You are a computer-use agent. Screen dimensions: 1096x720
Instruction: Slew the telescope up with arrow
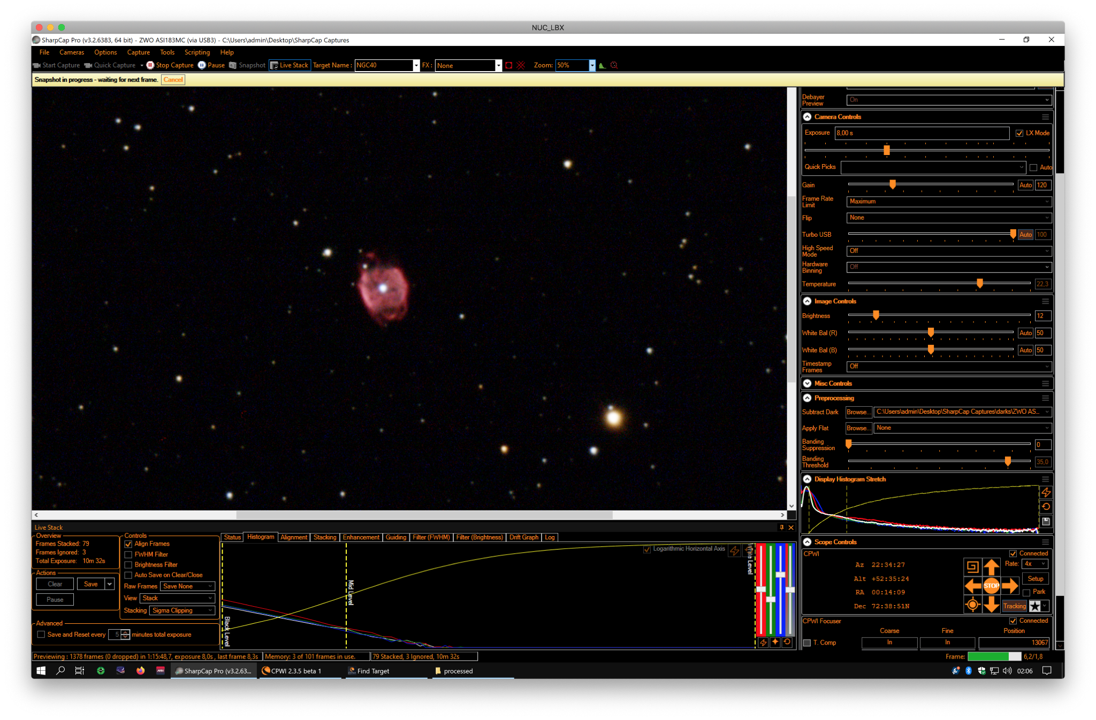[x=991, y=567]
